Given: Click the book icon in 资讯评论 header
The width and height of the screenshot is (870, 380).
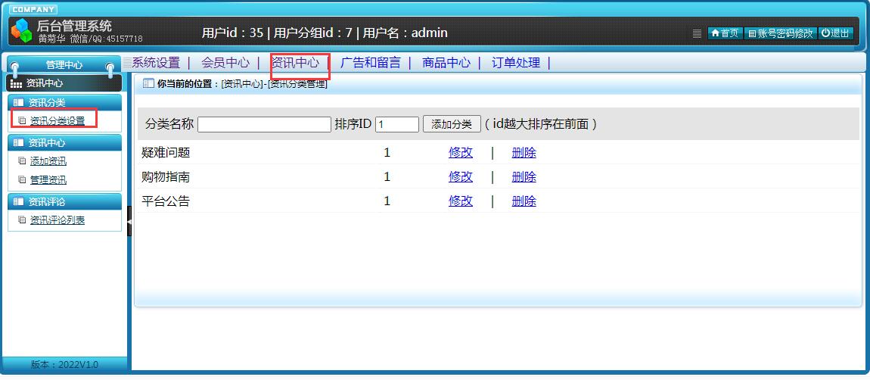Looking at the screenshot, I should pyautogui.click(x=18, y=201).
